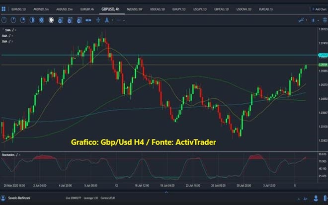Select the crosshair cursor tool
This screenshot has height=205, width=328.
pos(98,20)
